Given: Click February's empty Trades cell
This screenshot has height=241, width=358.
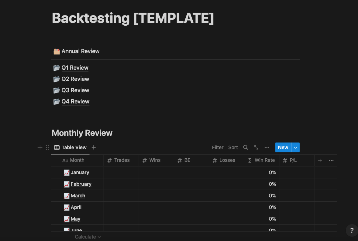Looking at the screenshot, I should pyautogui.click(x=121, y=184).
